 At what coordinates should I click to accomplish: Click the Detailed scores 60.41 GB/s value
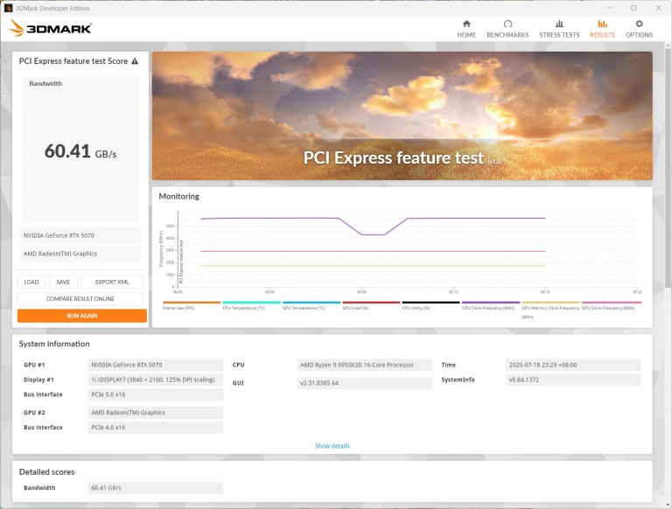click(155, 488)
